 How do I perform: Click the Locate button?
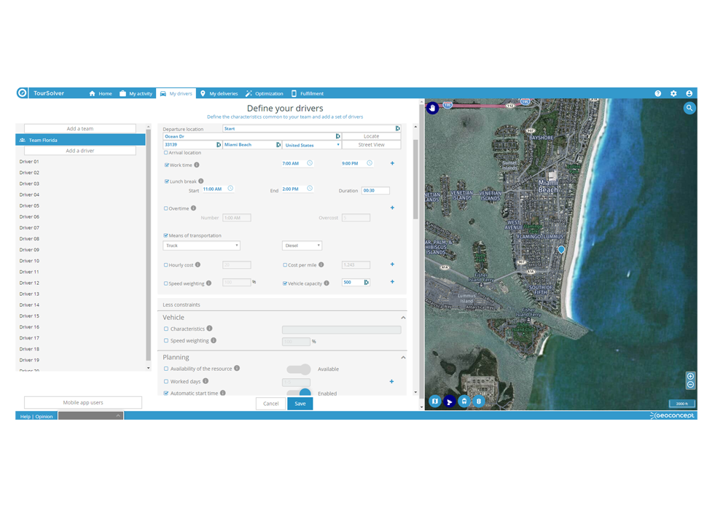[x=372, y=136]
